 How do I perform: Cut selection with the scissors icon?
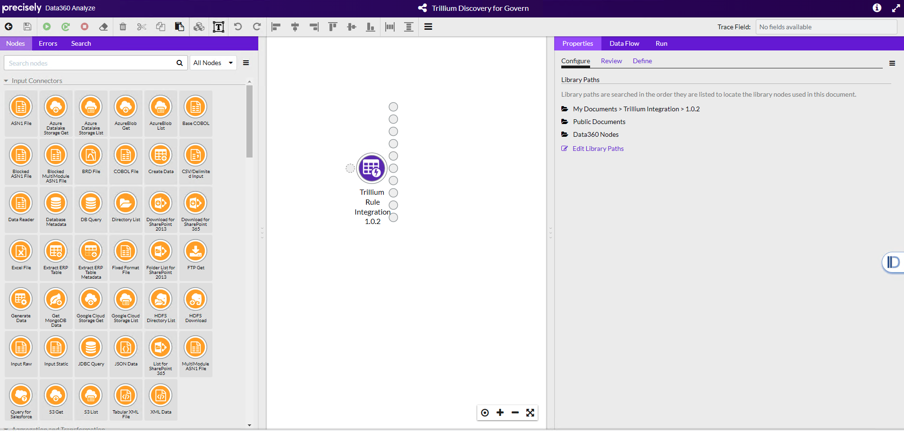[142, 27]
